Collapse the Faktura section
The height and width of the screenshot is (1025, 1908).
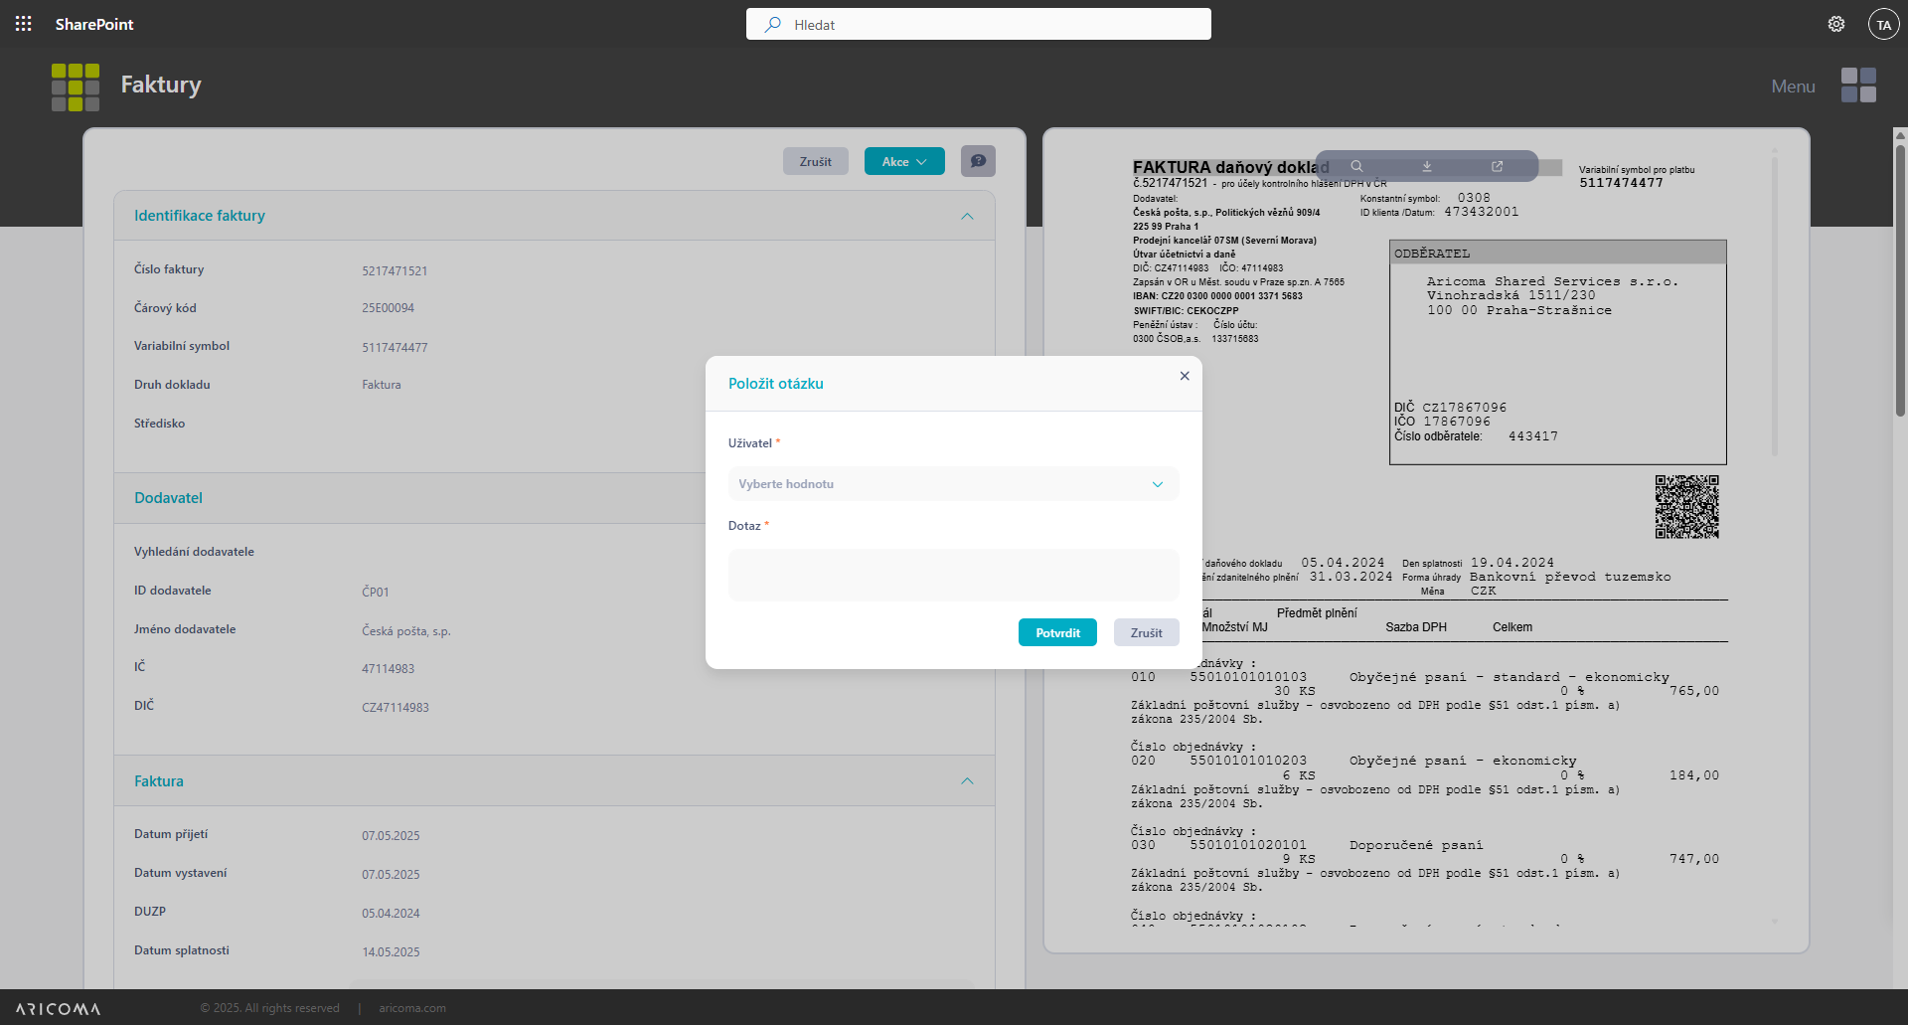pos(967,781)
